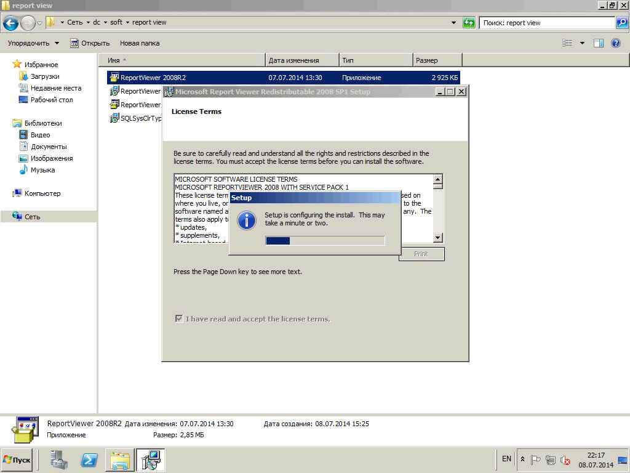
Task: Open the view options dropdown arrow
Action: [582, 43]
